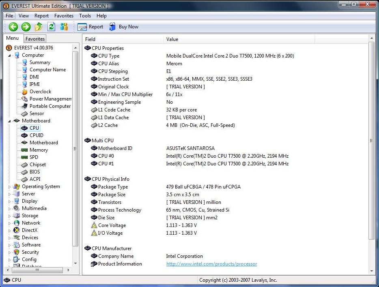Refresh the page using the toolbar icon
Image resolution: width=379 pixels, height=287 pixels.
click(x=51, y=27)
